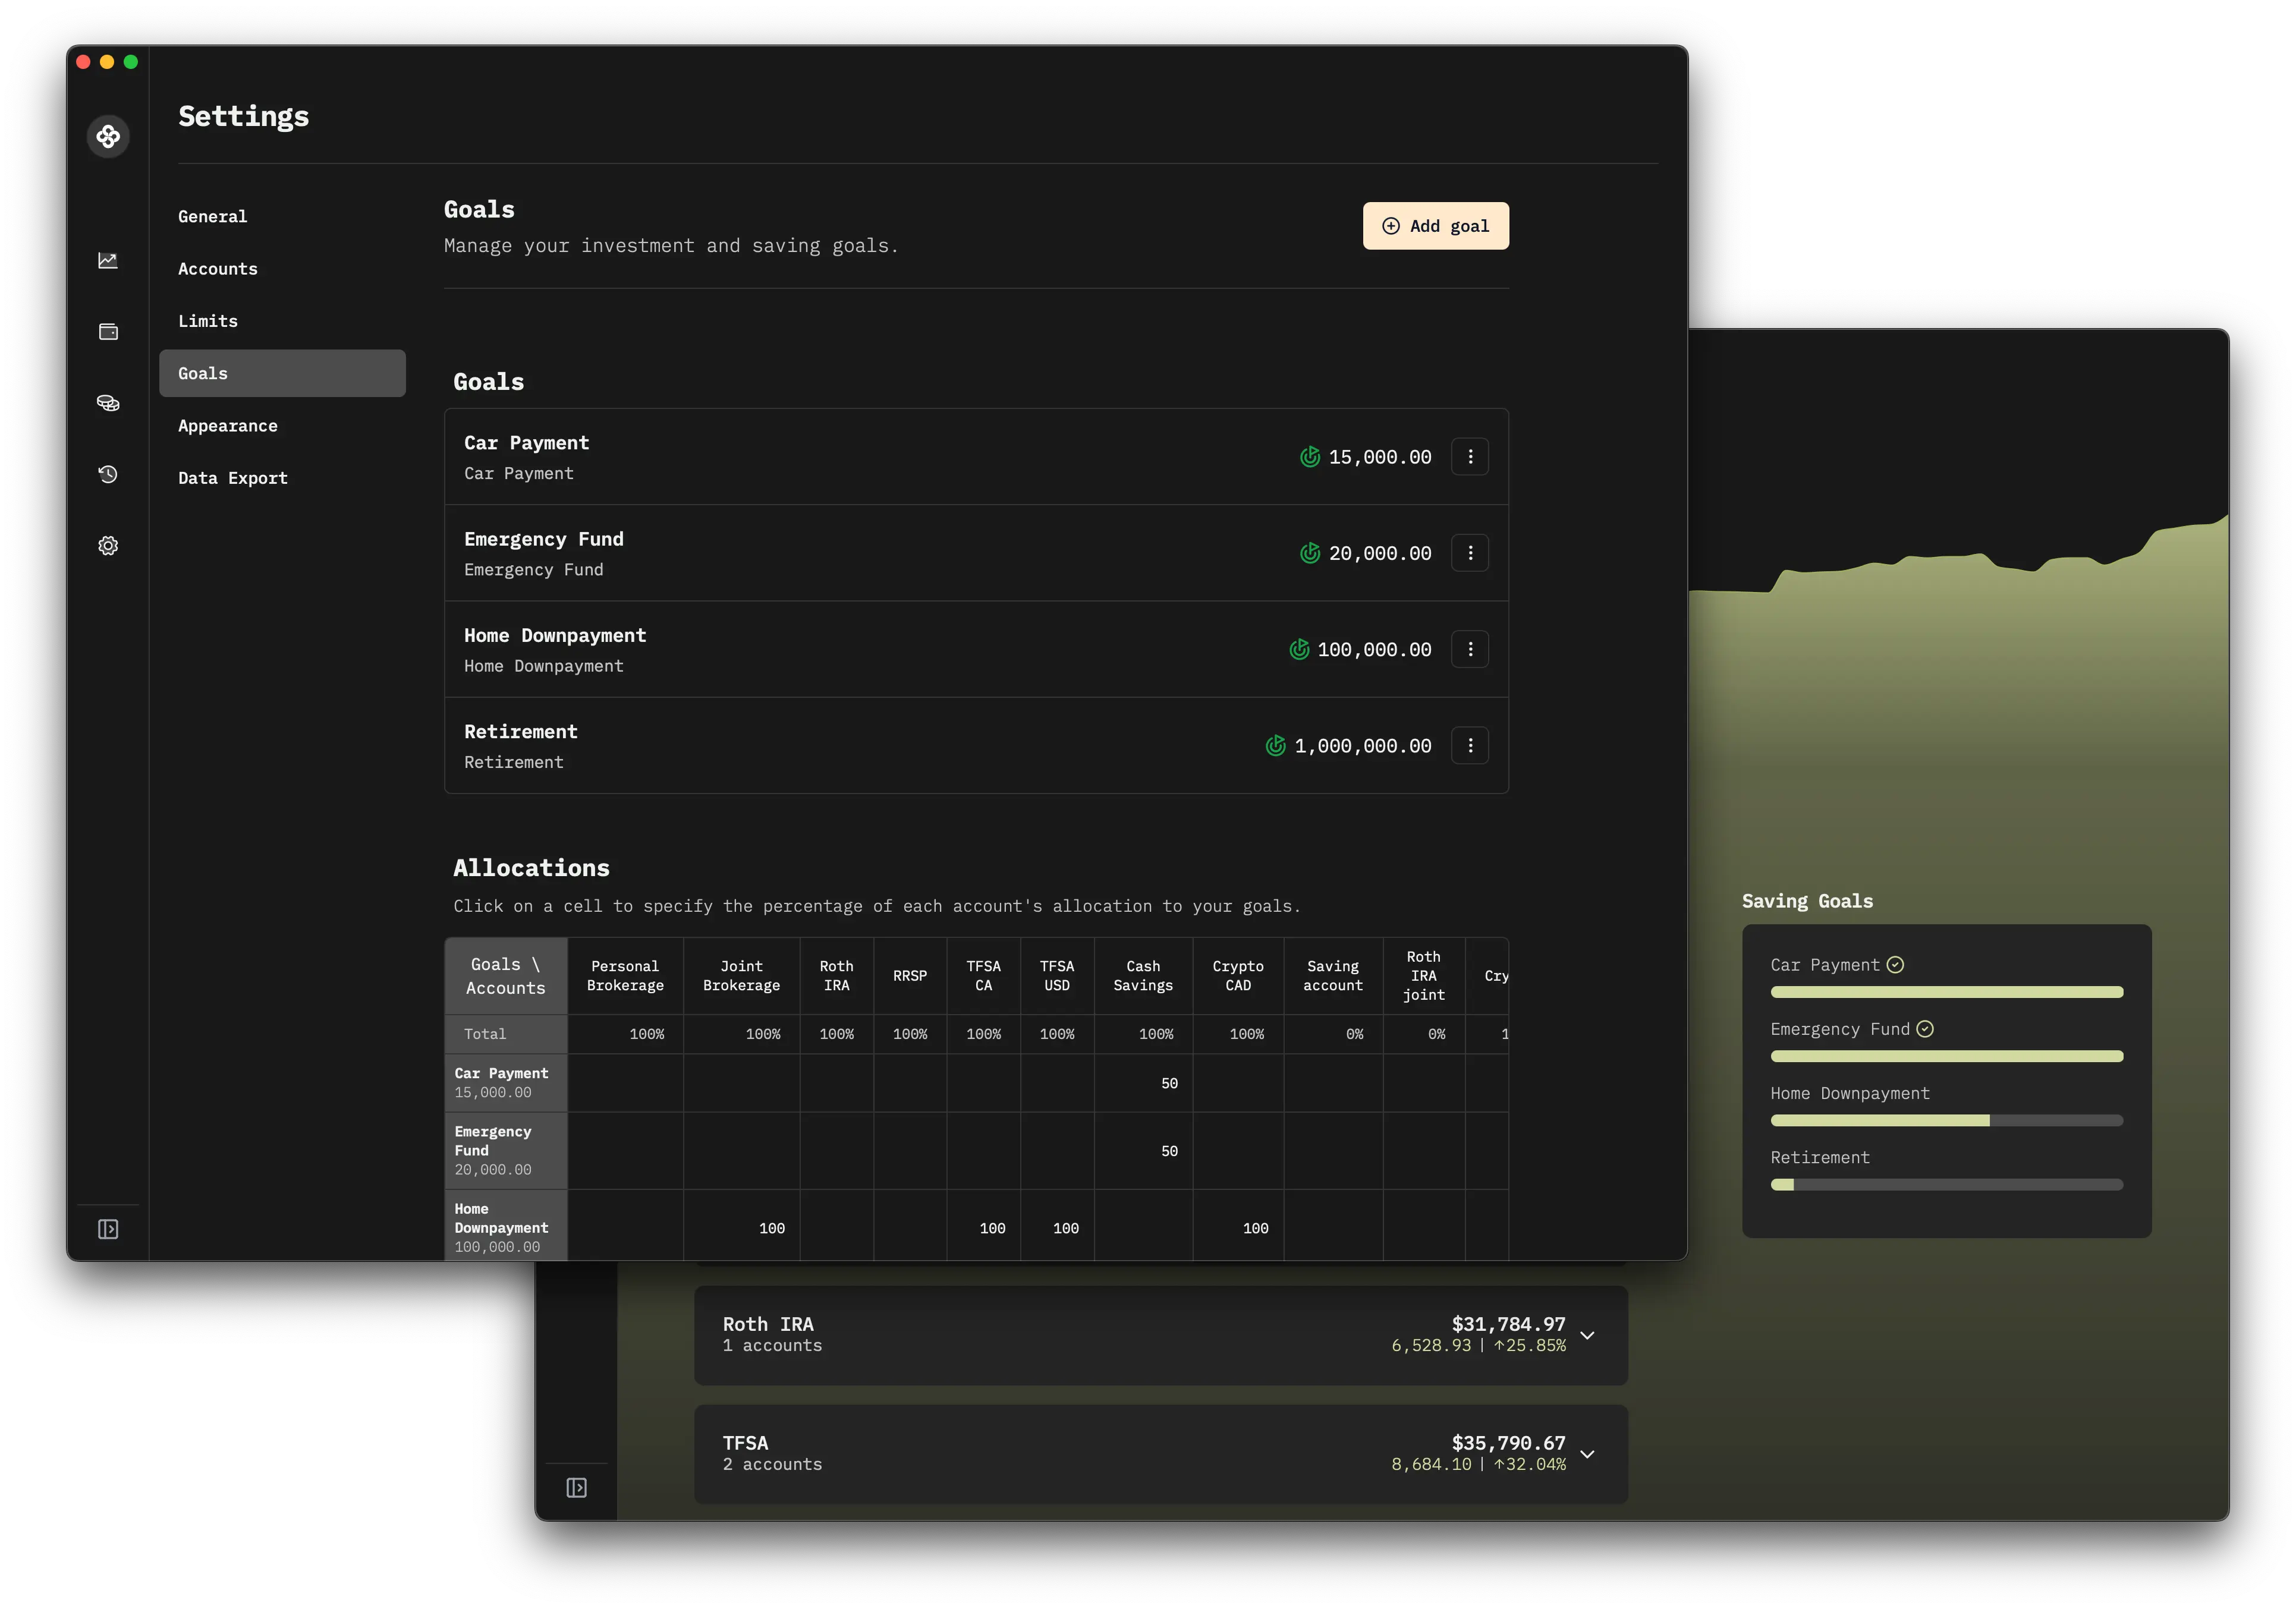Select Goals settings section
Screen dimensions: 2296x1609
click(282, 374)
